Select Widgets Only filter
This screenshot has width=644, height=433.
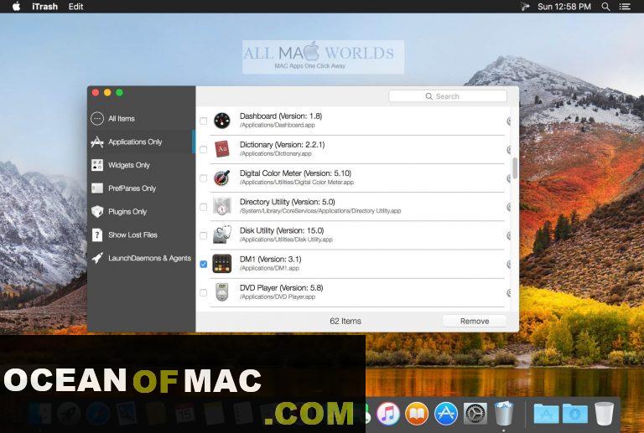(x=141, y=165)
